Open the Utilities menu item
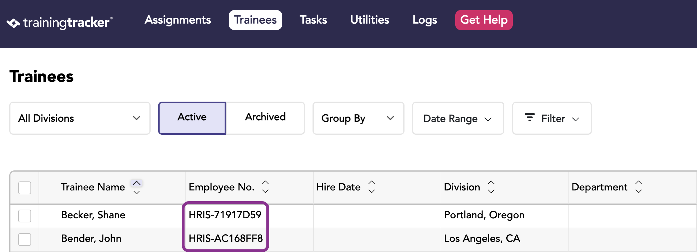 pos(370,20)
